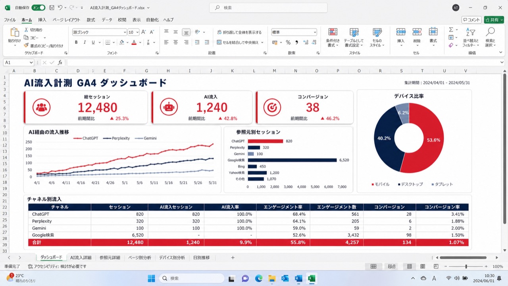Click the コメント comments button

click(x=471, y=20)
